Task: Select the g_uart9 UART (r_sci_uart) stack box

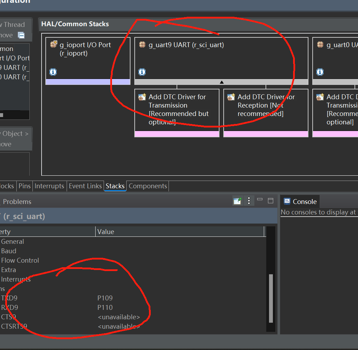Action: [x=221, y=61]
